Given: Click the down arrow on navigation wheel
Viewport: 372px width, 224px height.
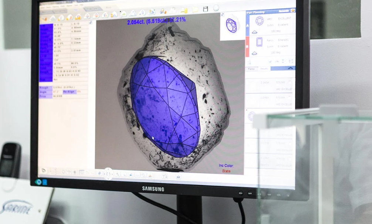Looking at the screenshot, I should [108, 178].
